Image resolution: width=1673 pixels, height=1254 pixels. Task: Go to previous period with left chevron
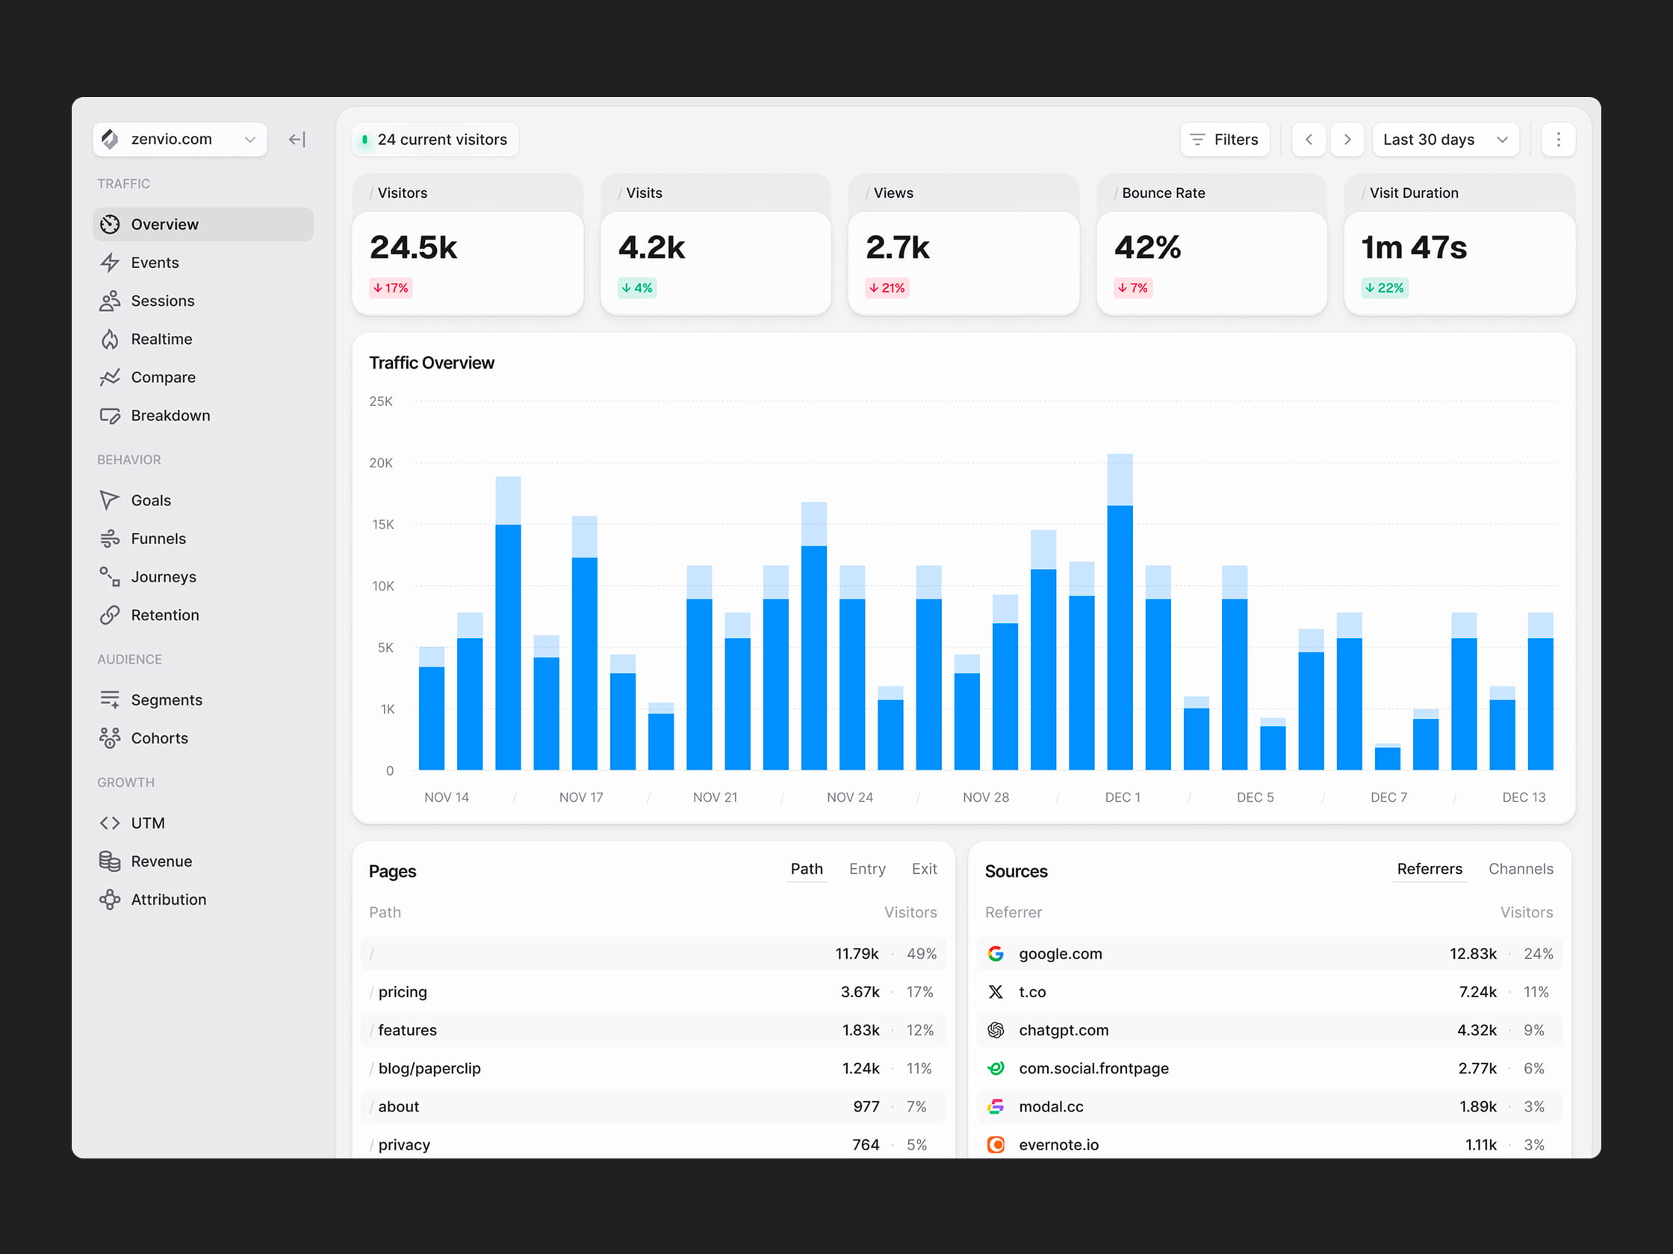pyautogui.click(x=1309, y=139)
